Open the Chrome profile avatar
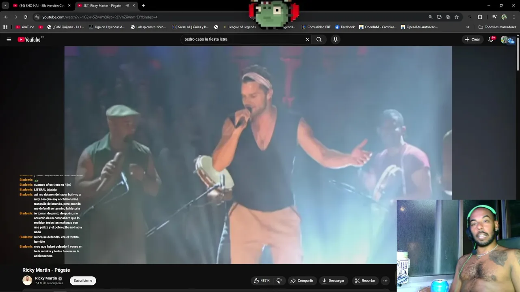This screenshot has width=520, height=292. click(x=504, y=17)
